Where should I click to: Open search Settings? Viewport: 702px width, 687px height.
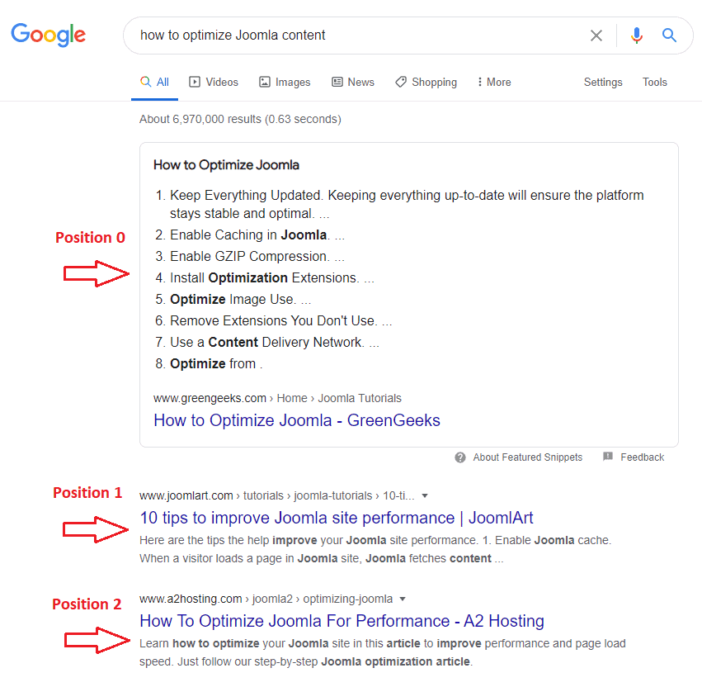coord(603,82)
